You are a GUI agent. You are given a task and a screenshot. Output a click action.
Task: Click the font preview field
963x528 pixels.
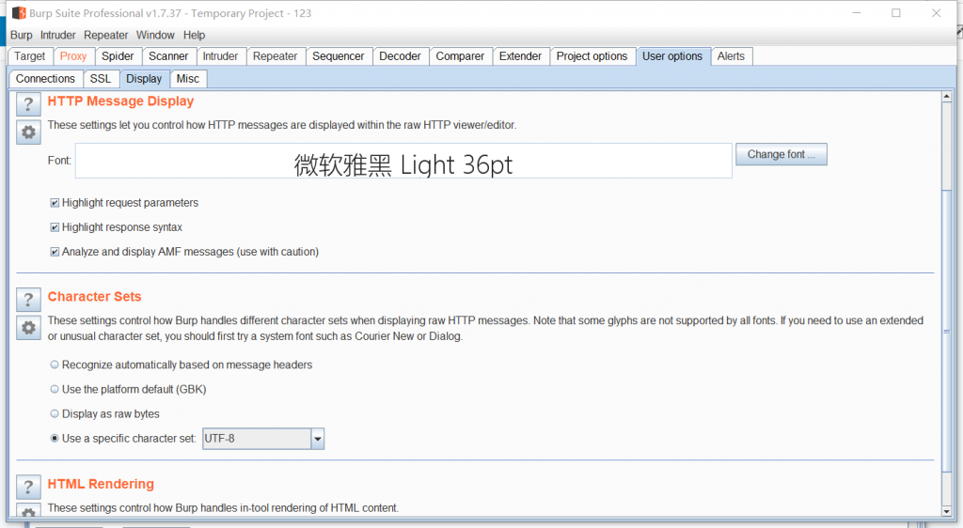click(x=403, y=162)
